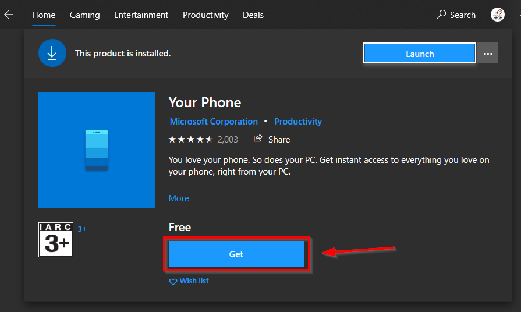521x312 pixels.
Task: Go back with the left arrow
Action: pyautogui.click(x=9, y=15)
